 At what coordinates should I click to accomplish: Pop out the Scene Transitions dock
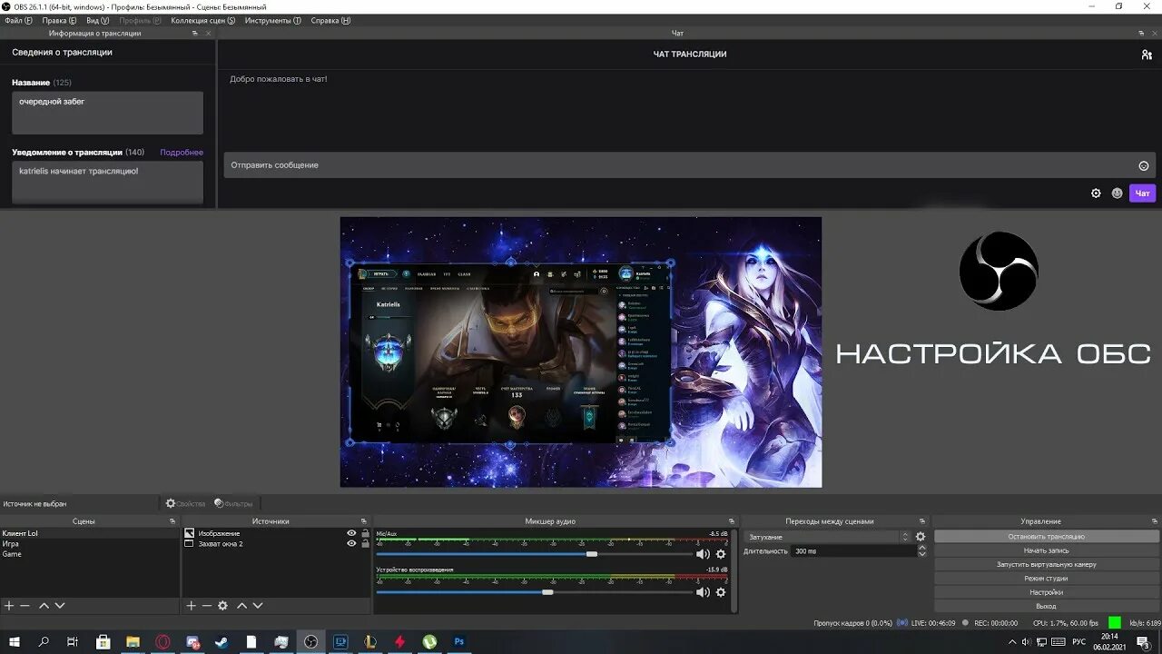coord(923,521)
